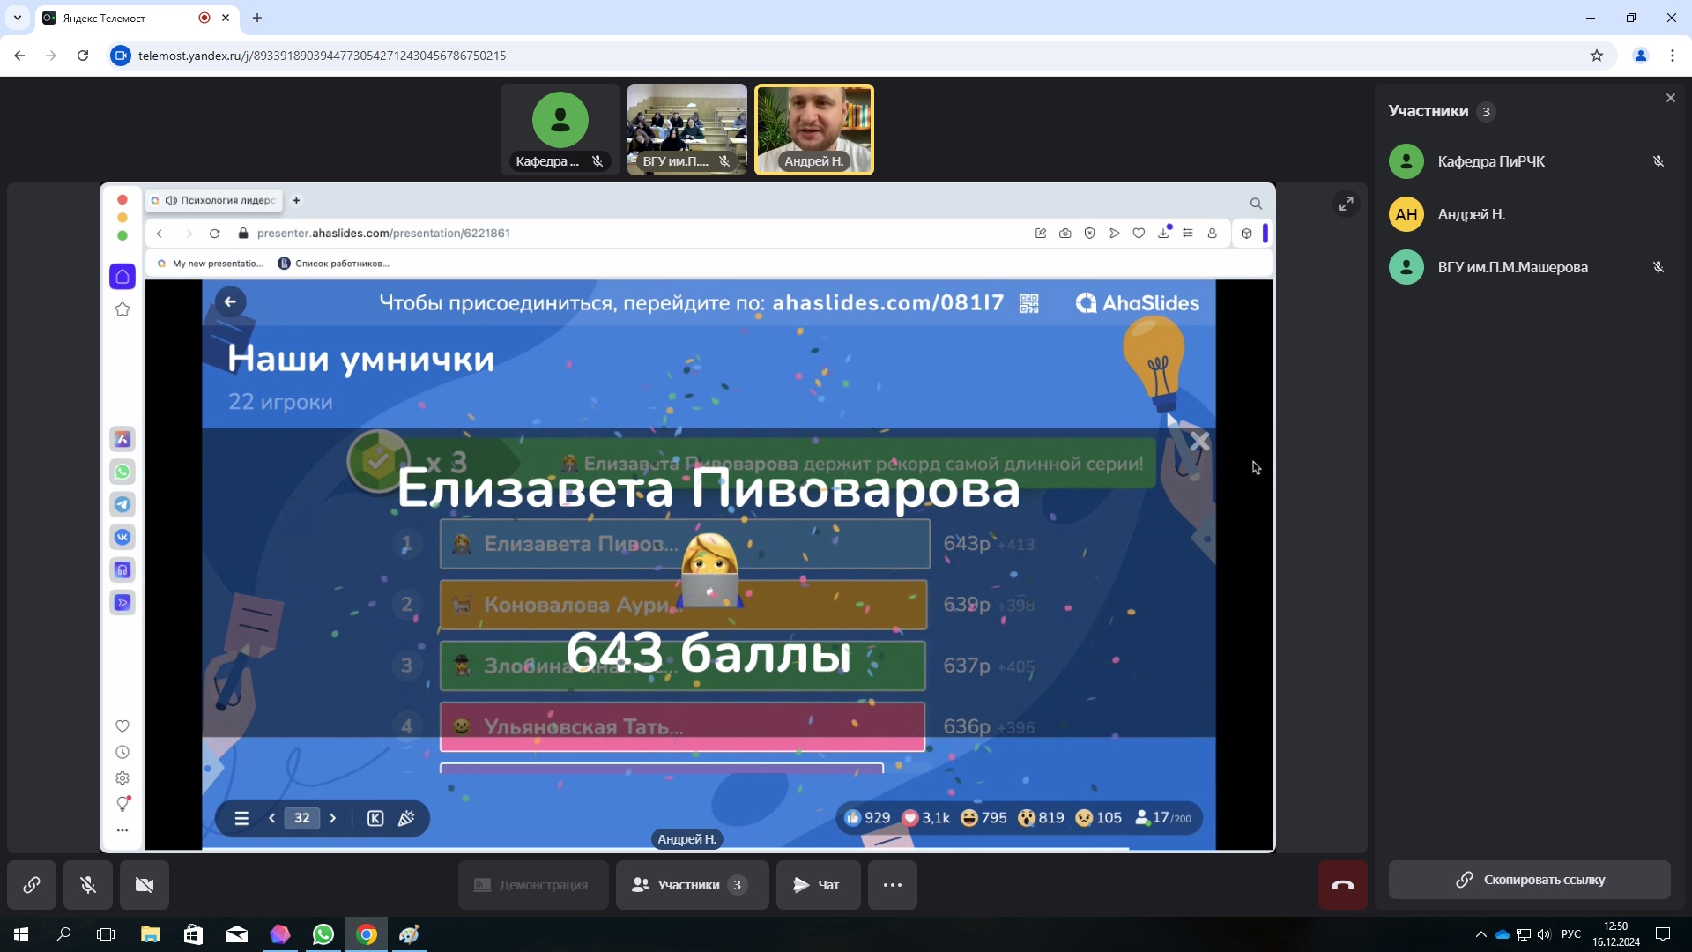
Task: Click the red hang-up call button
Action: click(1342, 885)
